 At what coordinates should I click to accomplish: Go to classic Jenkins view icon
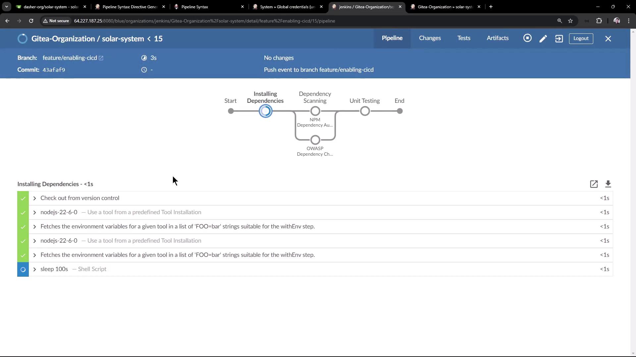tap(559, 39)
